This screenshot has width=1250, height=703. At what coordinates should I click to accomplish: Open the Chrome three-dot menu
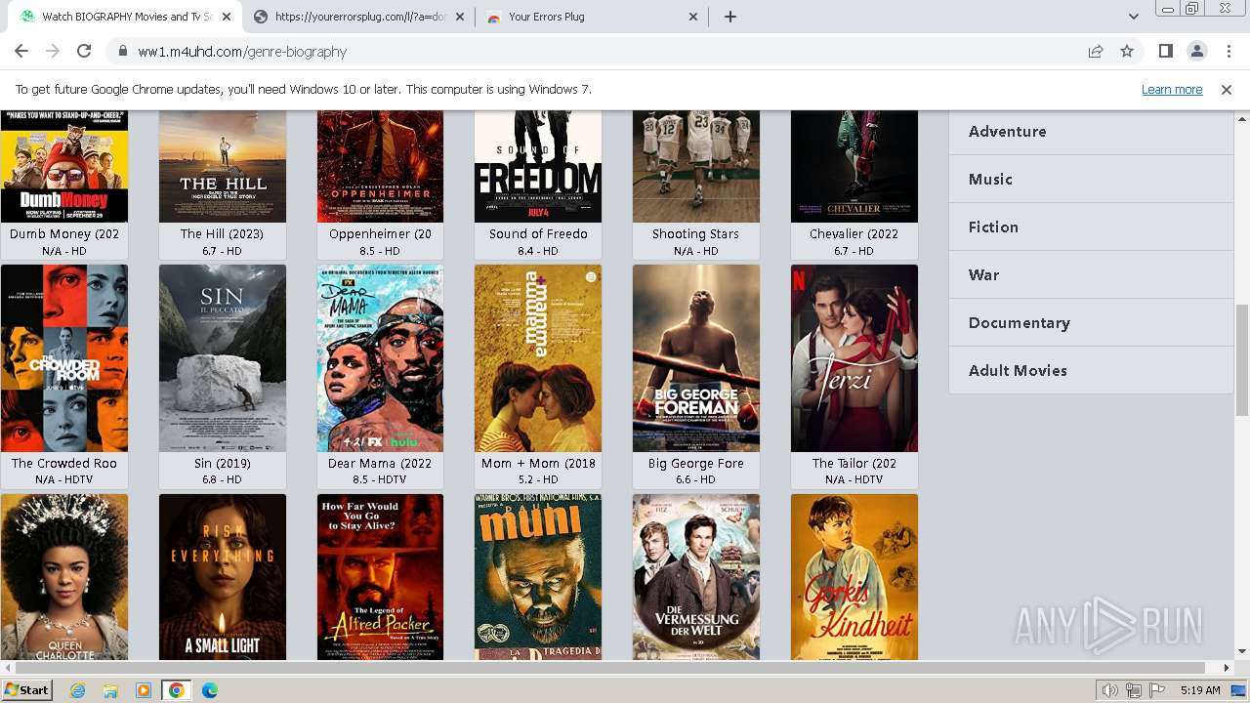tap(1228, 52)
